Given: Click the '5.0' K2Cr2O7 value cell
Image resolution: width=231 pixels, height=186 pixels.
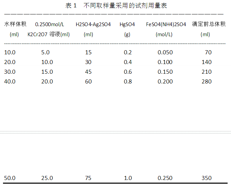Looking at the screenshot, I should point(45,52).
